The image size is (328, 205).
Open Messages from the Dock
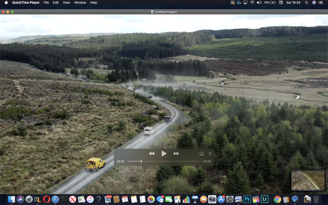tap(160, 199)
